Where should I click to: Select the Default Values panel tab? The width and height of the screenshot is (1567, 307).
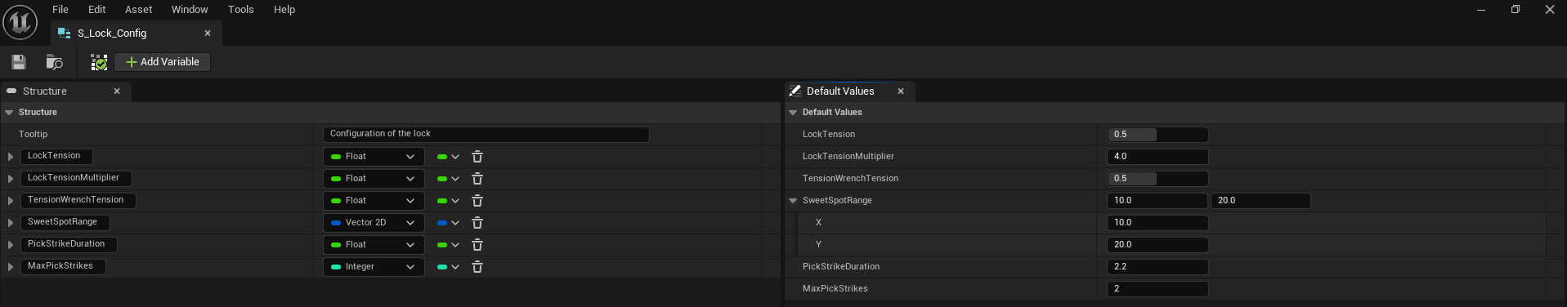[x=849, y=91]
